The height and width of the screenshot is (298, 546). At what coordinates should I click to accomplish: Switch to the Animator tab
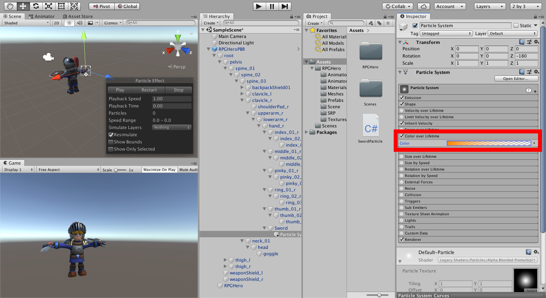pos(42,16)
